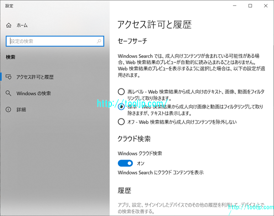This screenshot has height=216, width=274.
Task: Click the セーフサーチ section heading
Action: (x=132, y=41)
